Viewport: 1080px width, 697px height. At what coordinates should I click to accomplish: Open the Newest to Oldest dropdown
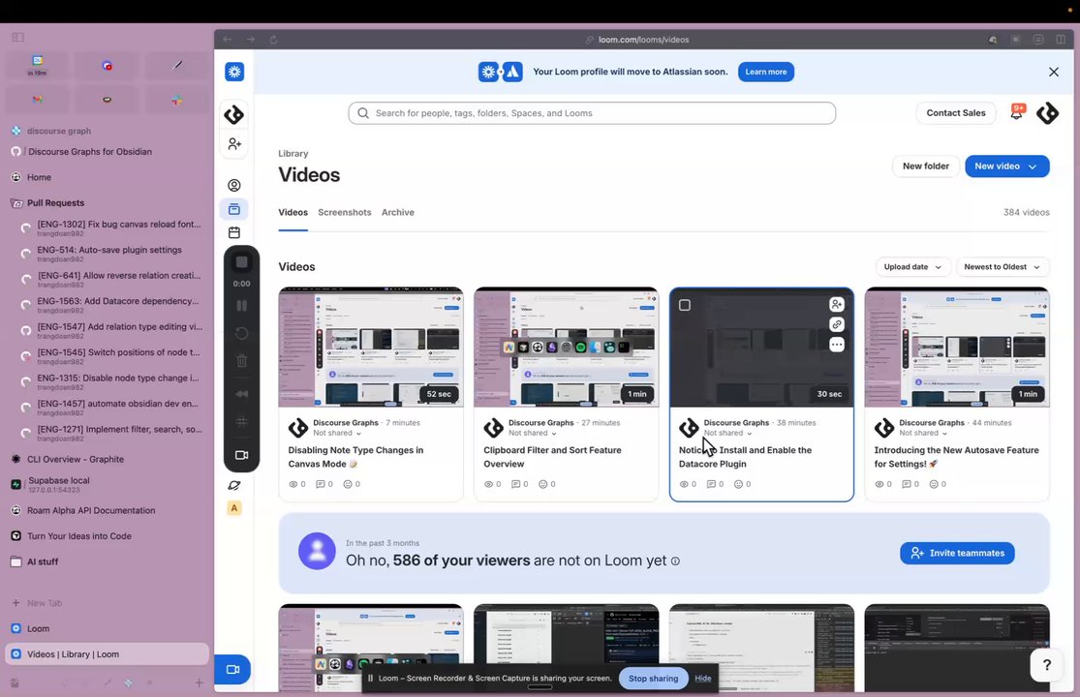click(x=1003, y=267)
